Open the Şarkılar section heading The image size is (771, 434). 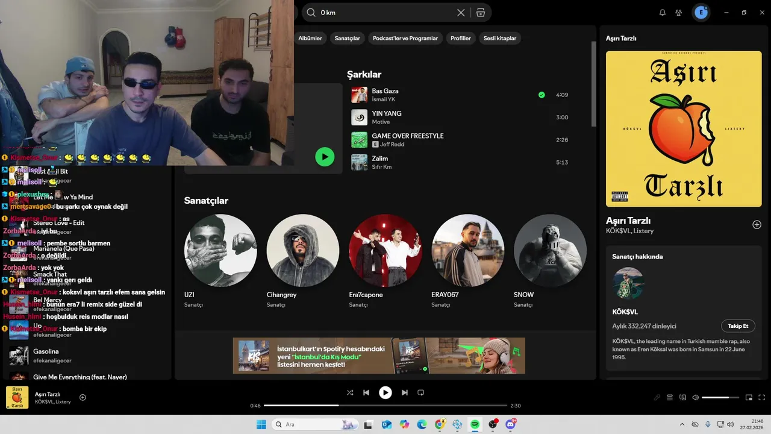(364, 75)
